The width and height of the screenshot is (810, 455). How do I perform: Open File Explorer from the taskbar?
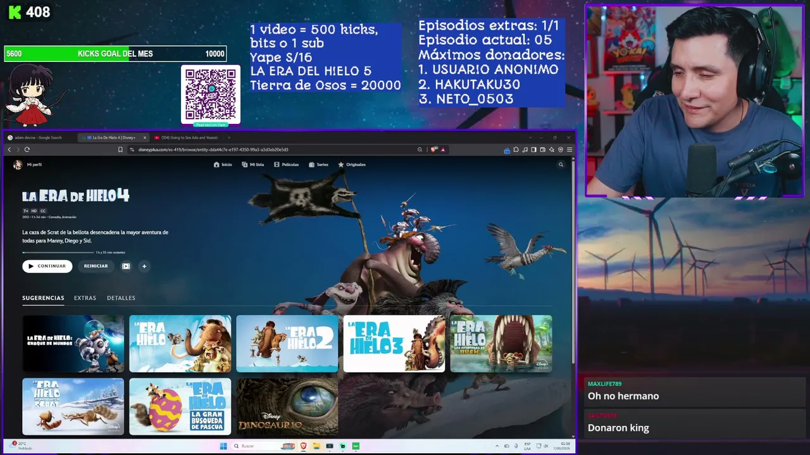[x=316, y=446]
